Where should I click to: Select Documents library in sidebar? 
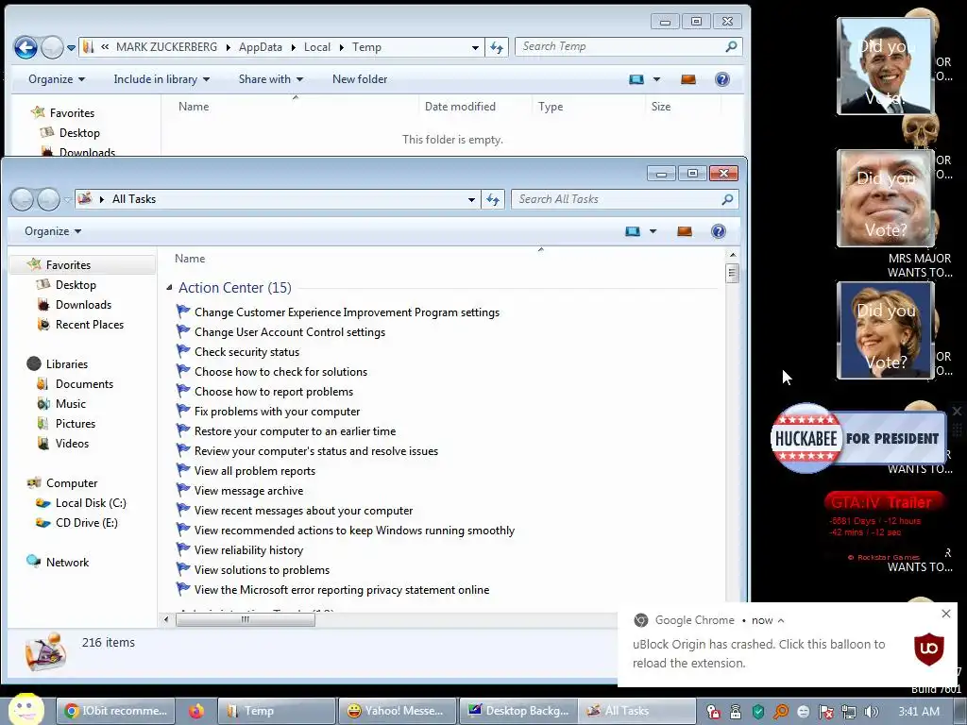pyautogui.click(x=84, y=384)
